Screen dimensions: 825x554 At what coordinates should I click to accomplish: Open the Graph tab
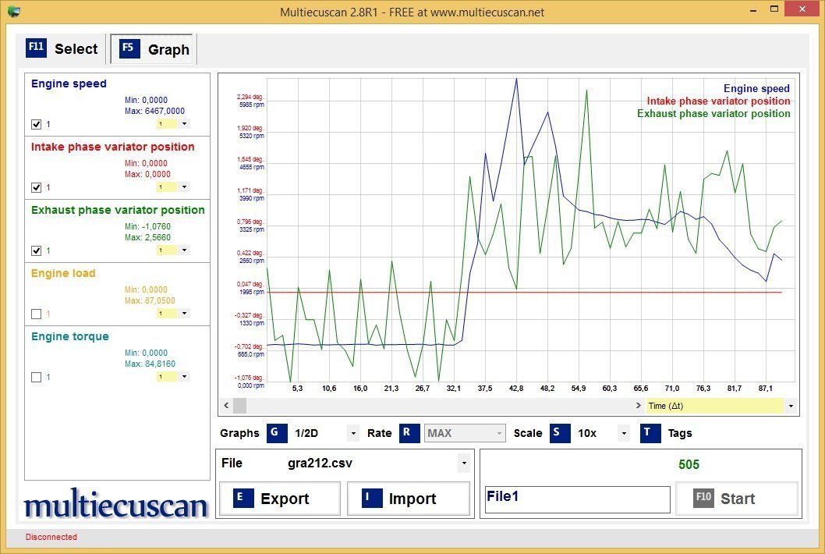[x=154, y=49]
